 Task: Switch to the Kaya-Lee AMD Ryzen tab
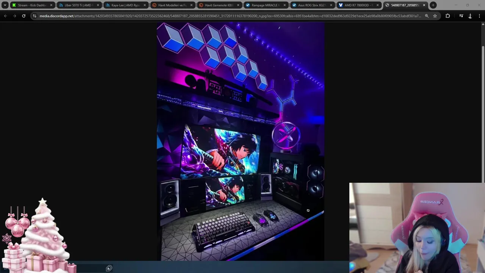tap(125, 5)
